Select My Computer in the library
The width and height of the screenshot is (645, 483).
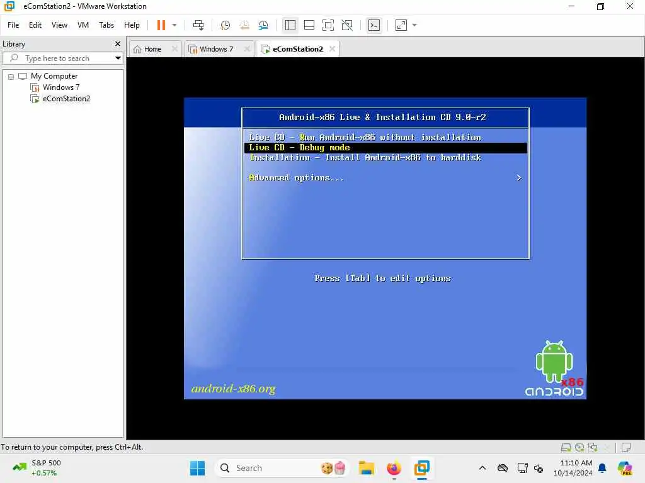(x=54, y=76)
